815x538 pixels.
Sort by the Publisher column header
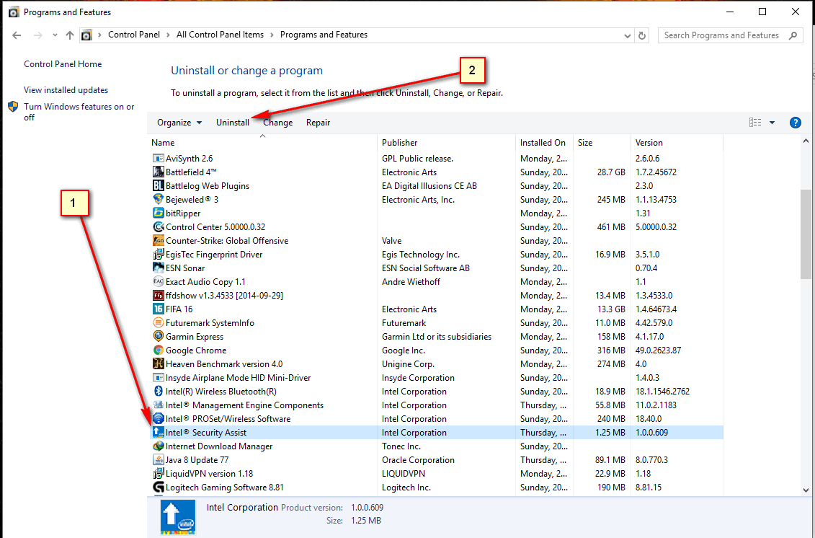[x=447, y=143]
